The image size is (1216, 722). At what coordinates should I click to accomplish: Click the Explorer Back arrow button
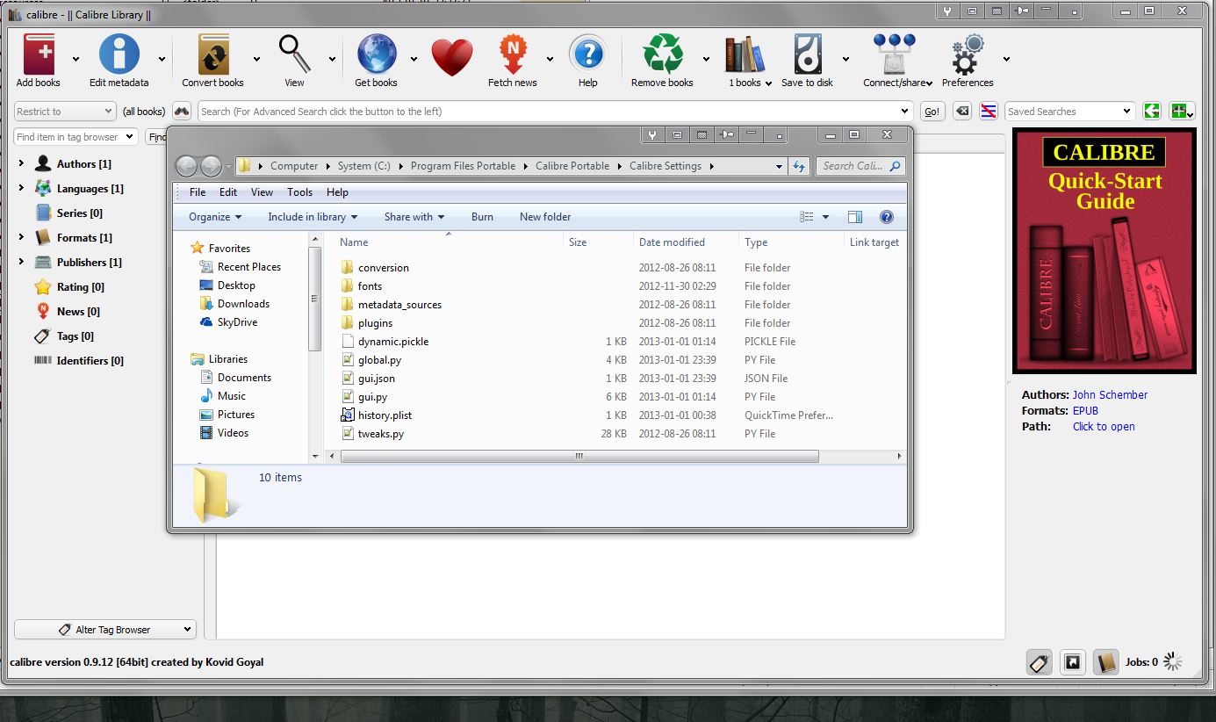click(186, 166)
